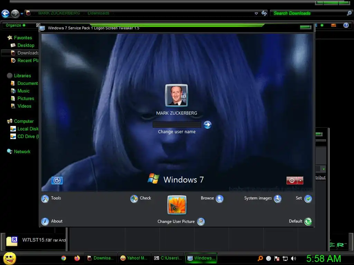
Task: Click the 5:58 AM taskbar clock
Action: click(324, 259)
